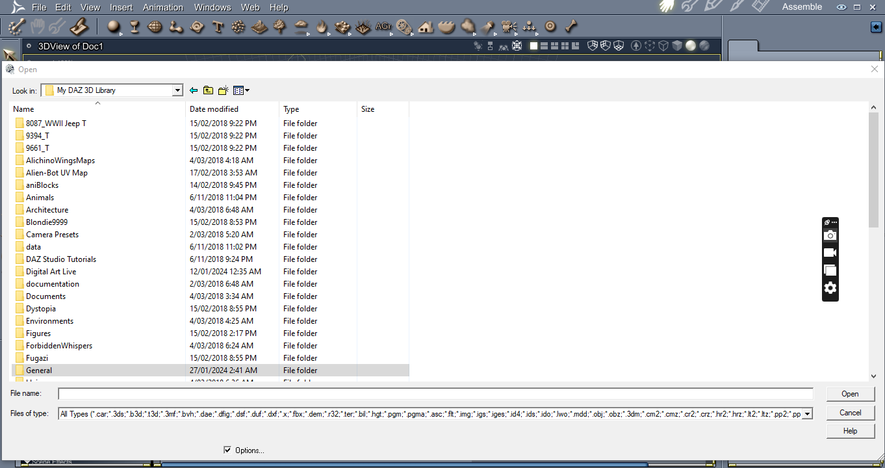Select the DAZ Studio Tutorials folder
This screenshot has height=468, width=885.
pos(61,259)
